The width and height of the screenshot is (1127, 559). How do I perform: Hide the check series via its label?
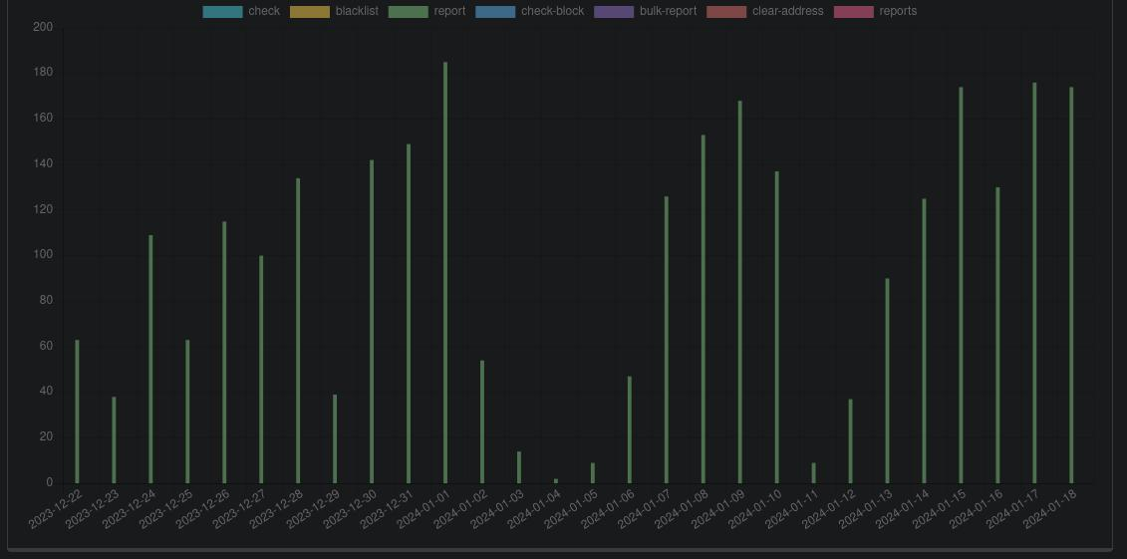(264, 12)
